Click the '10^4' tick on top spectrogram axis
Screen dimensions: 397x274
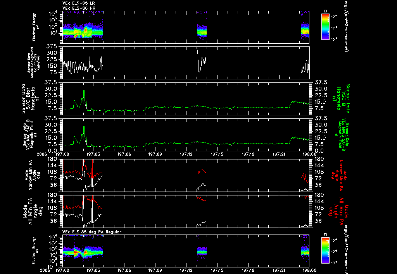click(53, 13)
